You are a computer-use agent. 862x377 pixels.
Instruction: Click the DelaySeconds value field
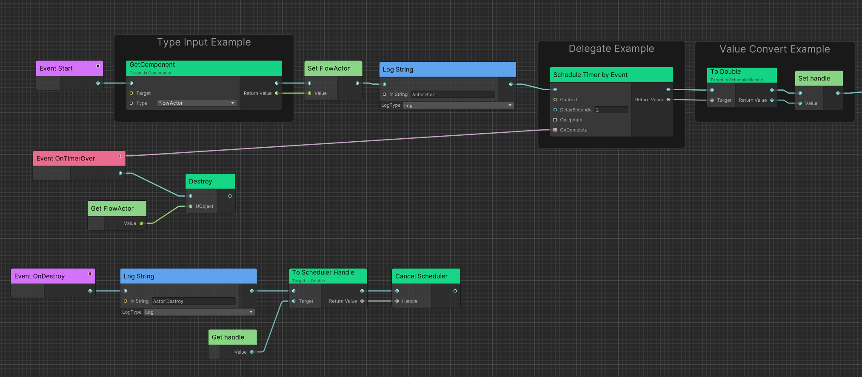(611, 110)
